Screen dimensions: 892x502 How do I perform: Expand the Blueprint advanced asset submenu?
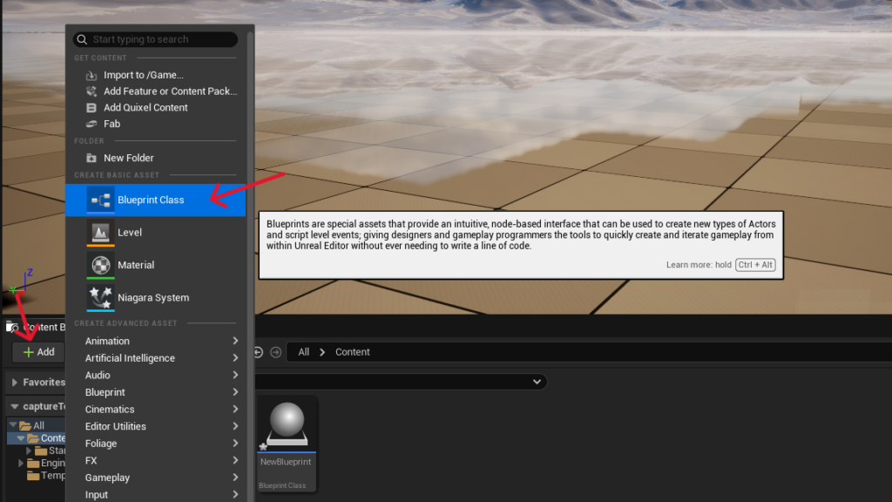(155, 392)
